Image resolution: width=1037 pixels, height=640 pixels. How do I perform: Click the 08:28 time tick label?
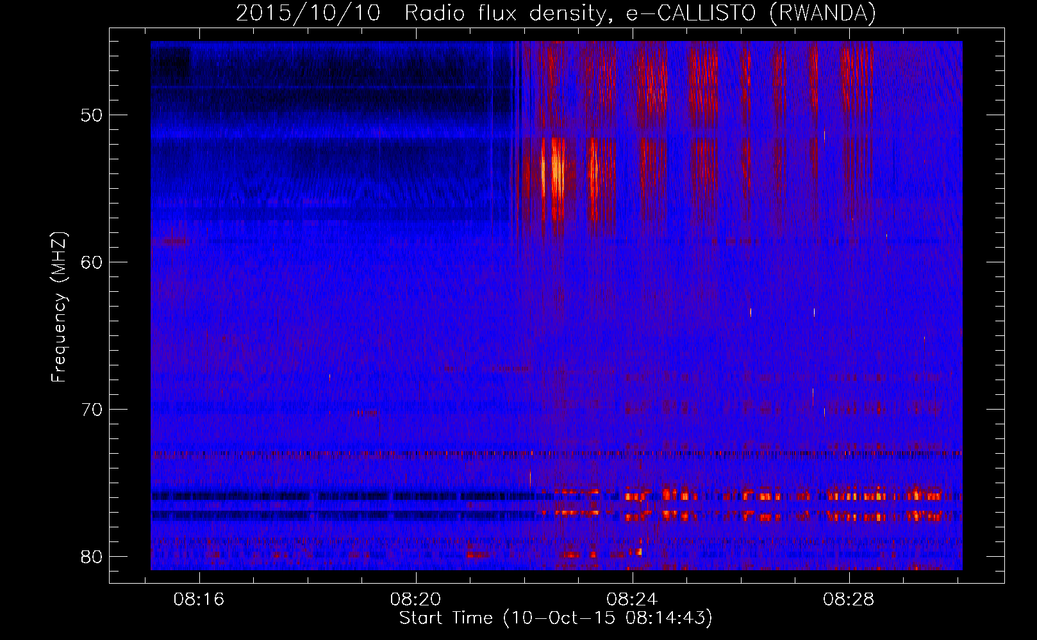[x=849, y=600]
